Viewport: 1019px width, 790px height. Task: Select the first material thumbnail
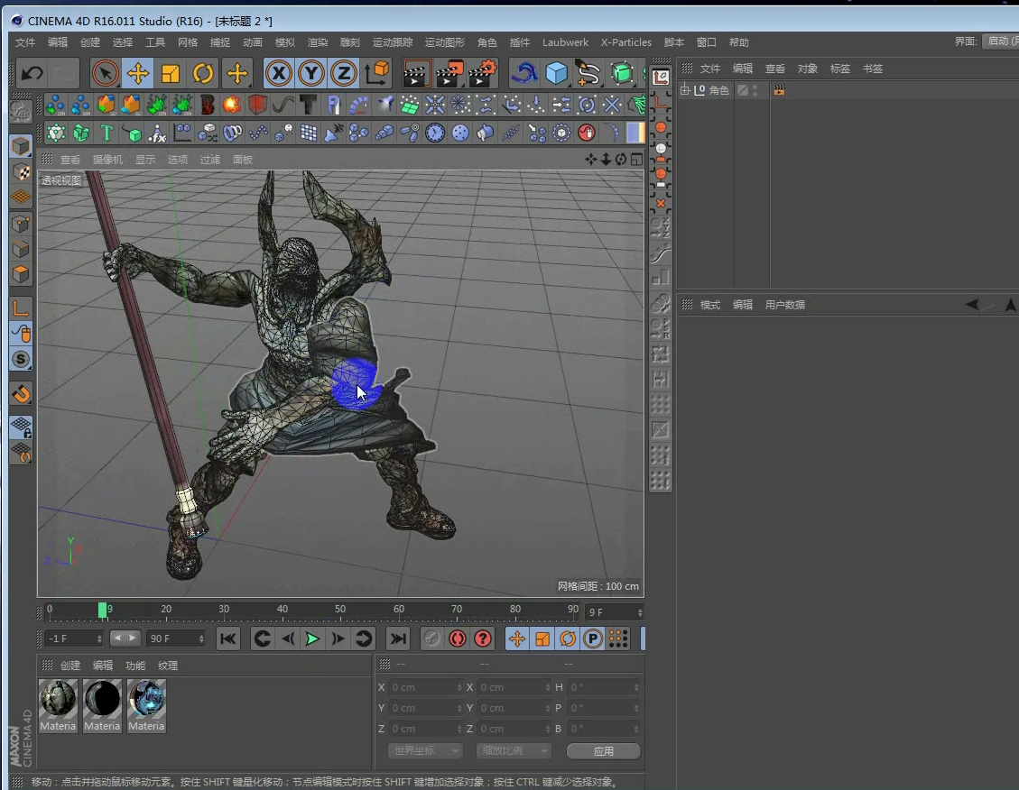pos(58,699)
